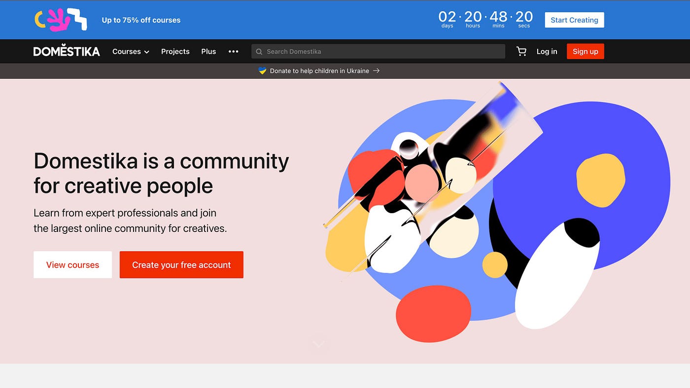Image resolution: width=690 pixels, height=388 pixels.
Task: Open the three-dots more menu
Action: [x=233, y=51]
